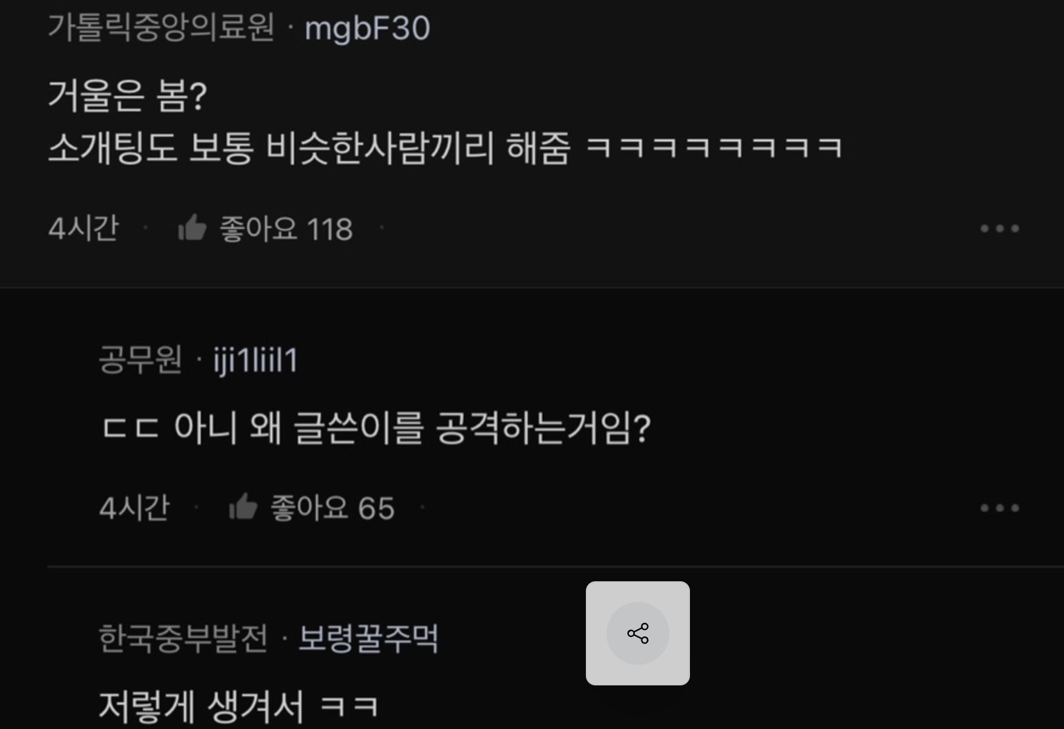Viewport: 1064px width, 729px height.
Task: Select company label 가톨릭중앙의료원
Action: [x=161, y=28]
